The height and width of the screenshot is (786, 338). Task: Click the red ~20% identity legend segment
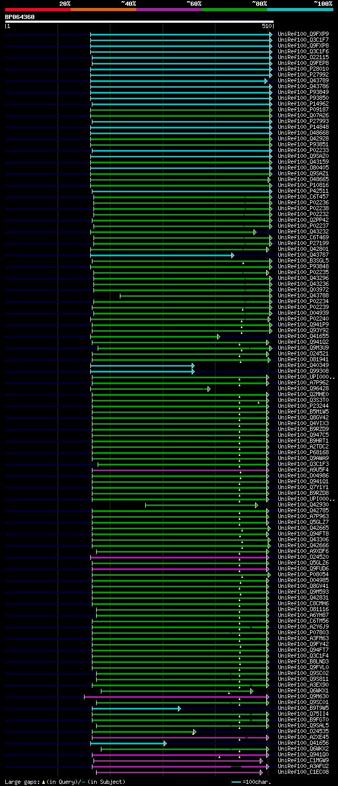[x=38, y=10]
